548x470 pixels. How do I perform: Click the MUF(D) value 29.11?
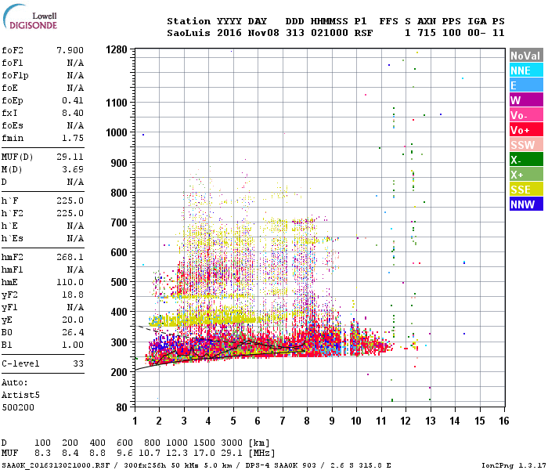coord(70,157)
